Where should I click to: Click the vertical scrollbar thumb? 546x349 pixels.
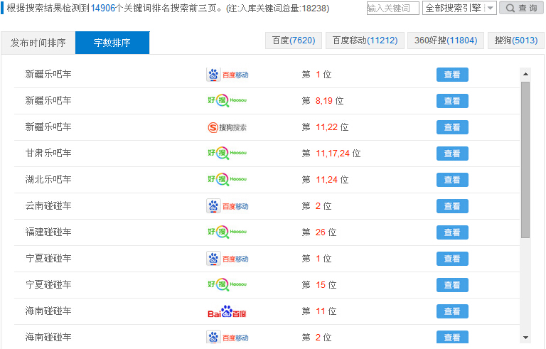click(525, 160)
